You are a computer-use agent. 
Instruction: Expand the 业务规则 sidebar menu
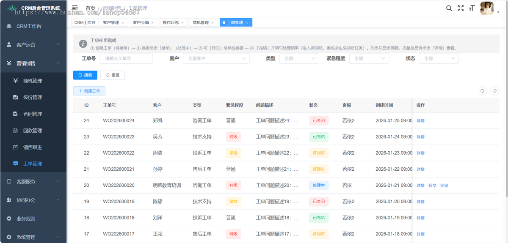point(33,218)
